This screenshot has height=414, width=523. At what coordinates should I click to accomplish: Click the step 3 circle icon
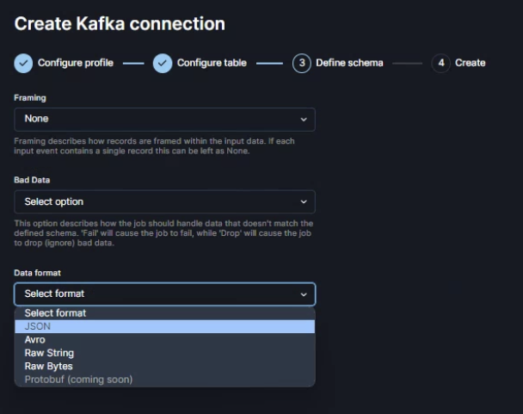pyautogui.click(x=301, y=63)
